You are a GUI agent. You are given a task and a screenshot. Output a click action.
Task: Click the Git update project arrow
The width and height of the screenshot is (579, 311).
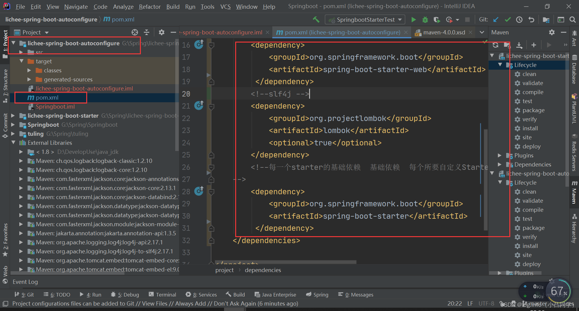pyautogui.click(x=496, y=20)
